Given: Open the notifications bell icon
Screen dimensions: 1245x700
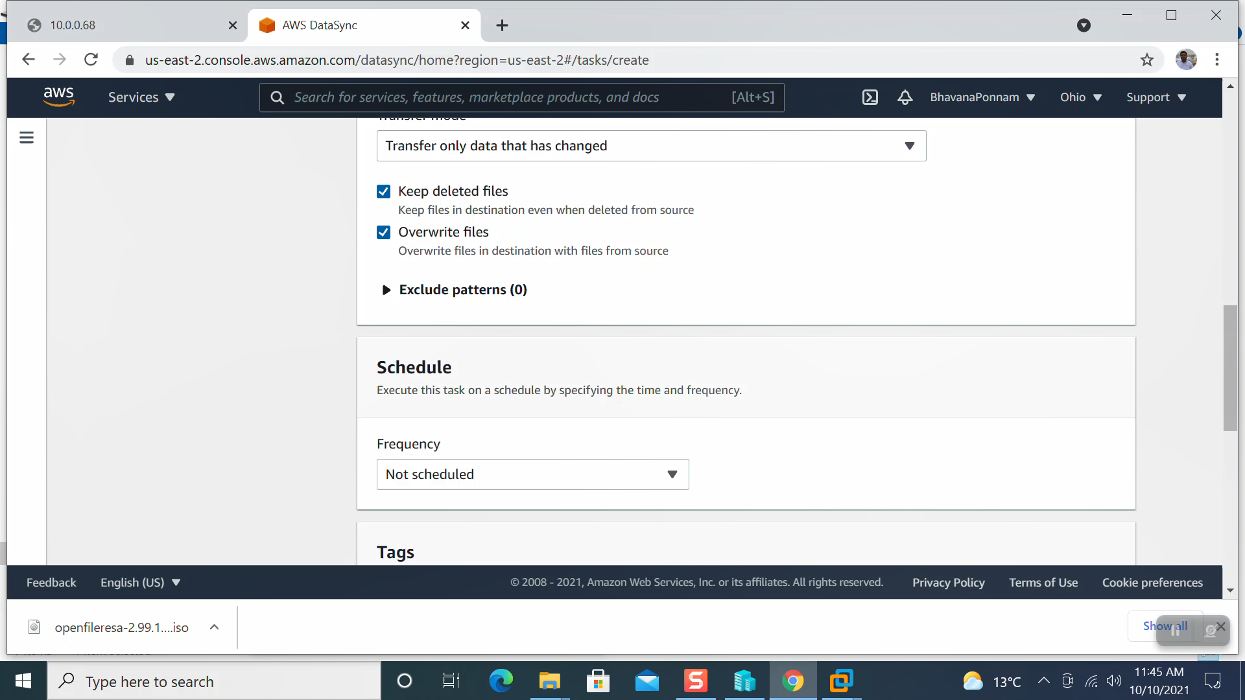Looking at the screenshot, I should (905, 97).
